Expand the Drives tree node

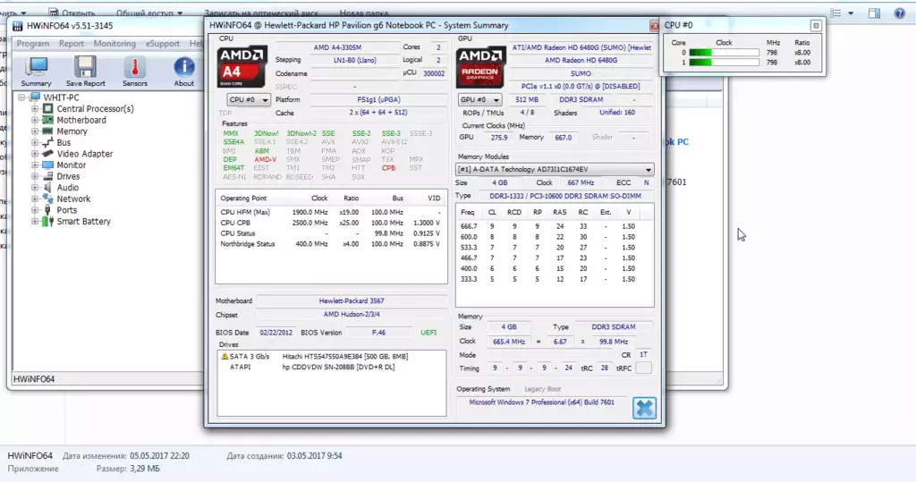(35, 176)
